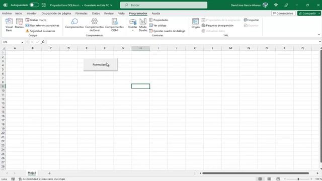Open the Archivo menu

(7, 14)
